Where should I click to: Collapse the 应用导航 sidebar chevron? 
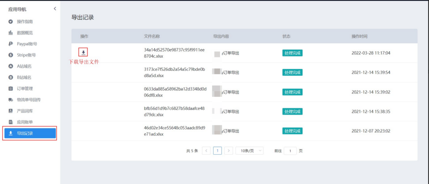(55, 9)
